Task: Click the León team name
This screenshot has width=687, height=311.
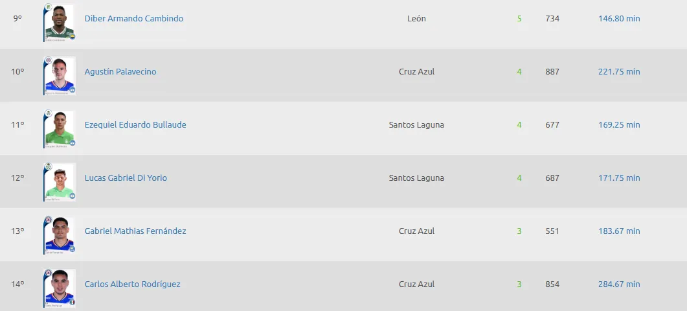Action: [x=416, y=19]
